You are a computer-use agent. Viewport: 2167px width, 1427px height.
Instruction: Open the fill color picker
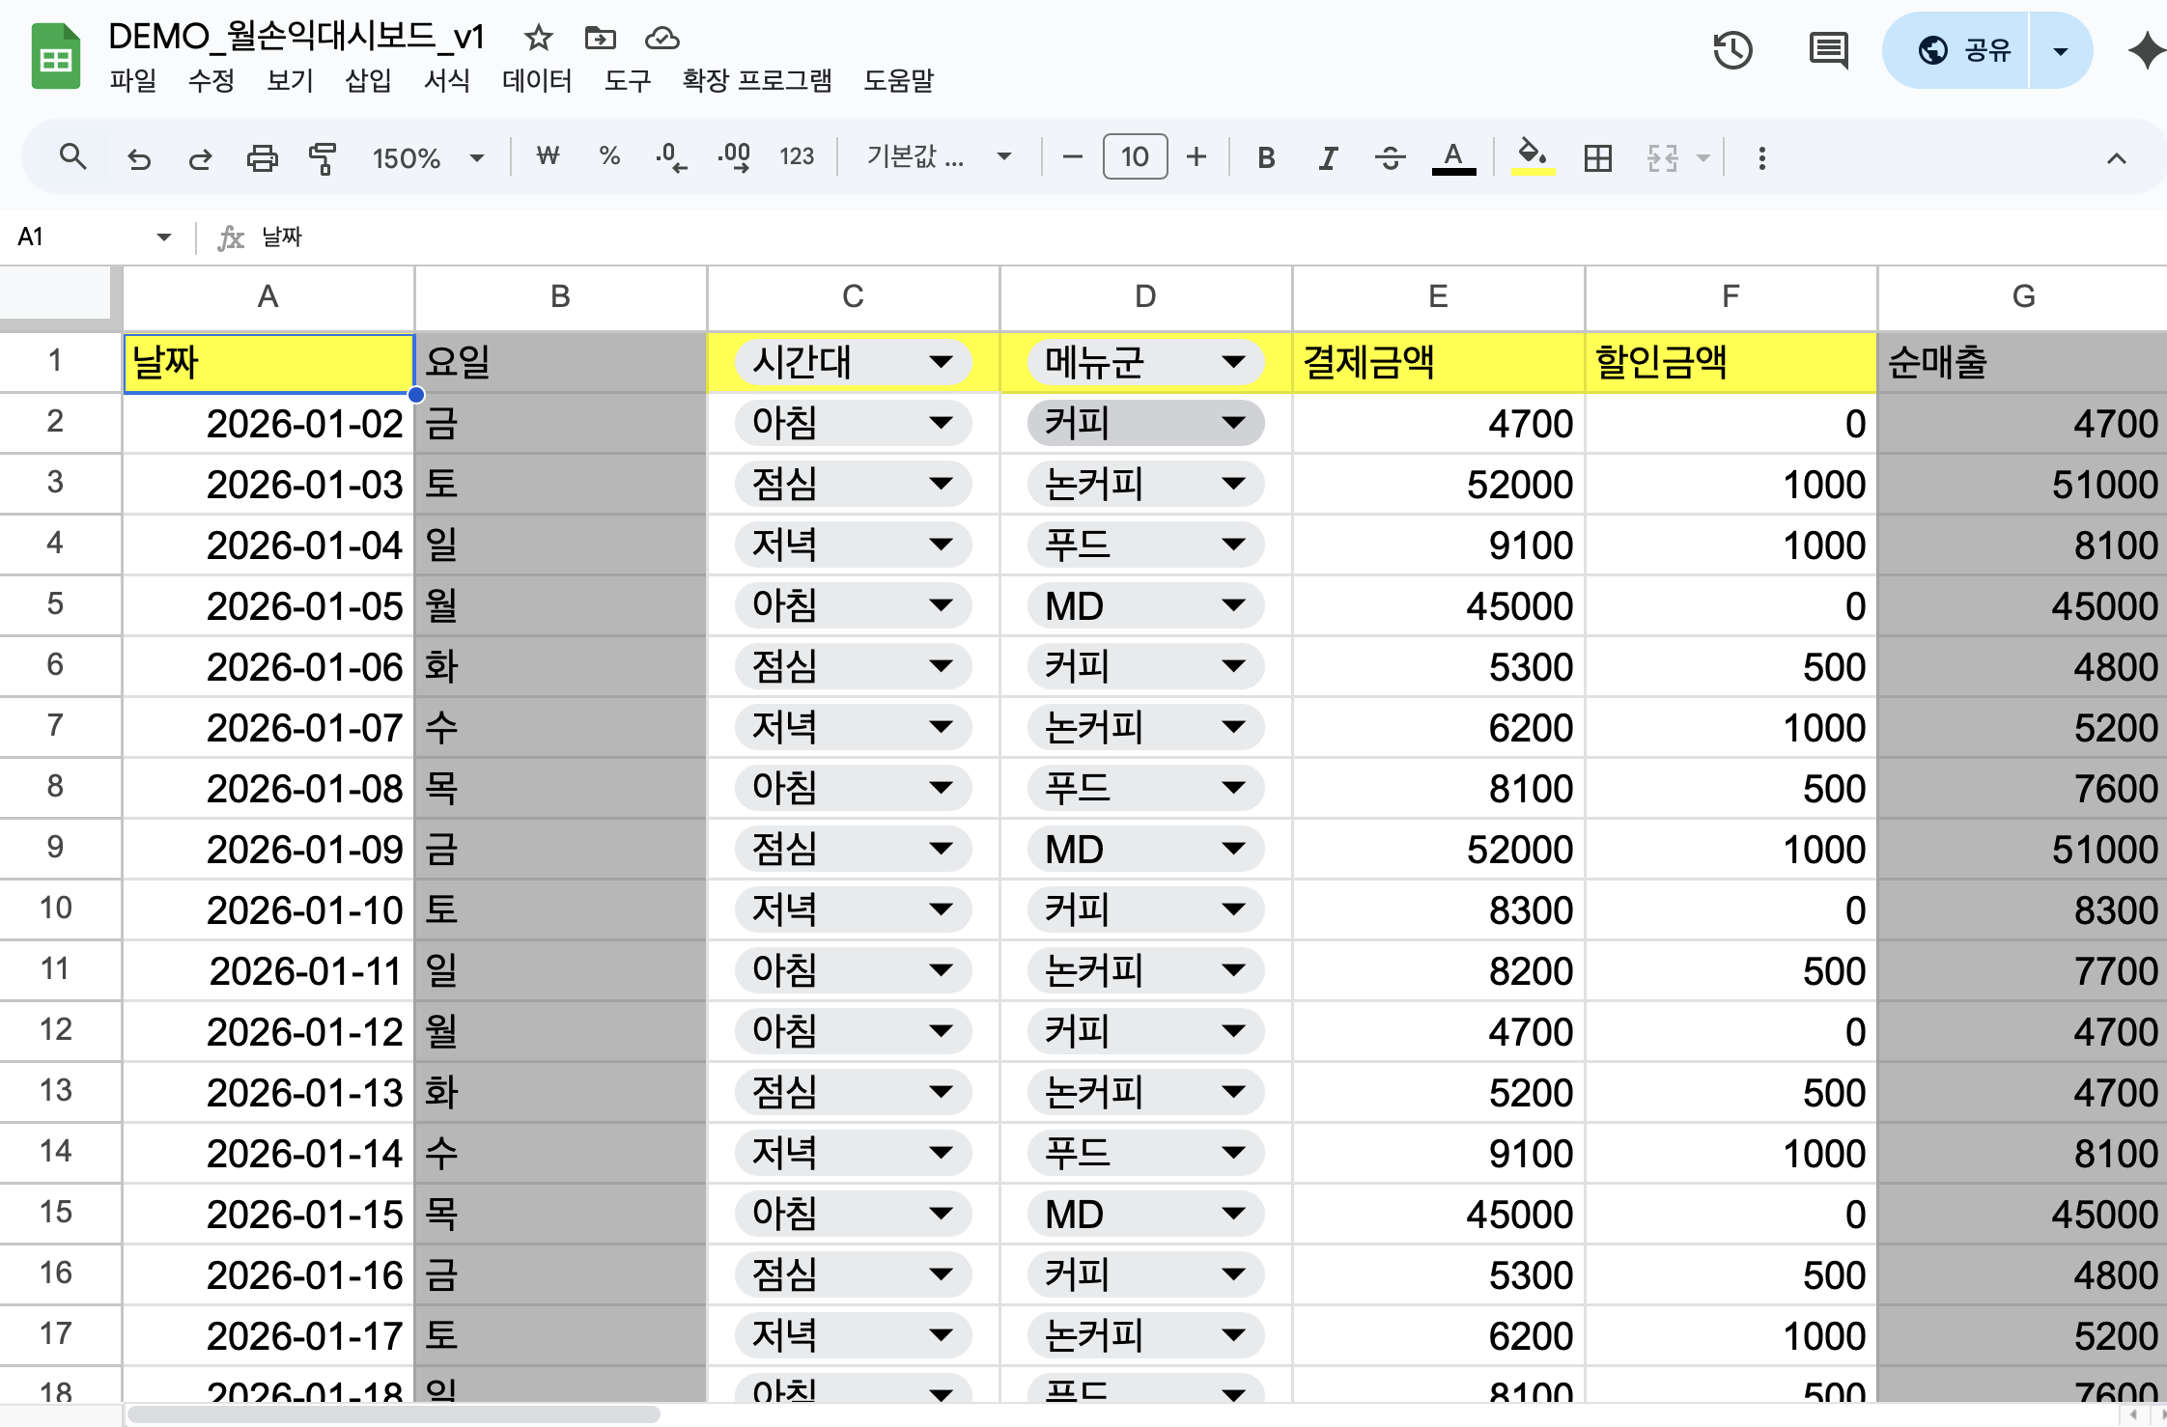(1531, 156)
